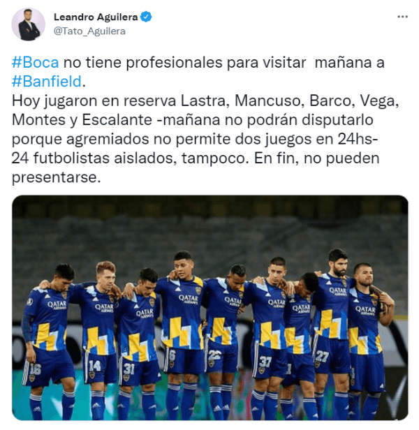Screen dimensions: 419x430
Task: Open the @Tato_Aguilera handle link
Action: [x=89, y=31]
